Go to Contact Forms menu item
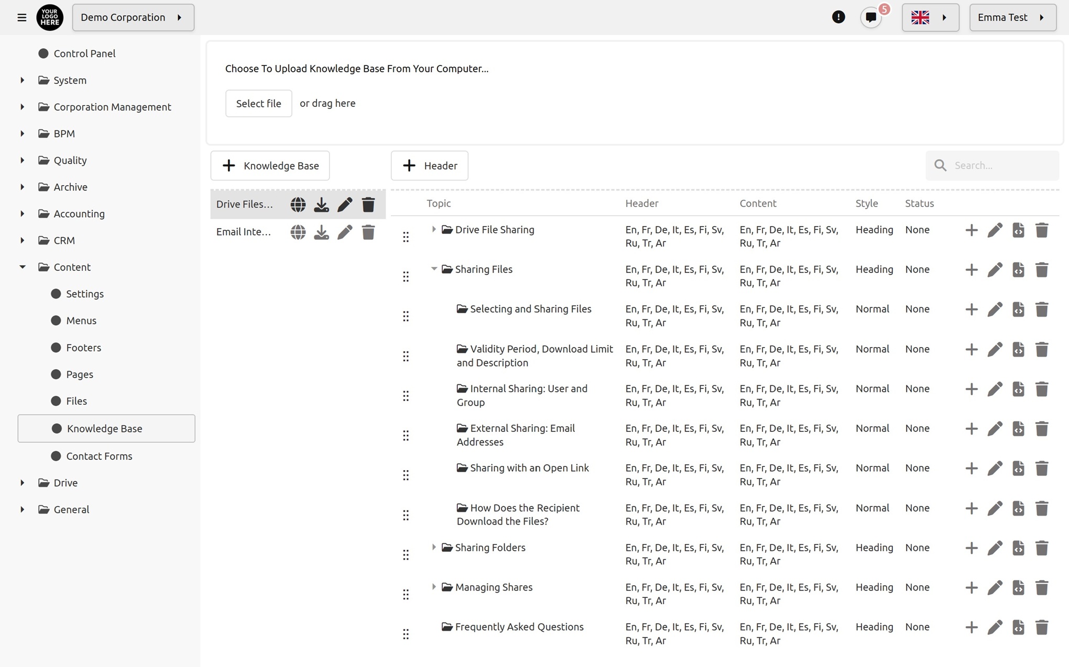The height and width of the screenshot is (667, 1069). 92,456
